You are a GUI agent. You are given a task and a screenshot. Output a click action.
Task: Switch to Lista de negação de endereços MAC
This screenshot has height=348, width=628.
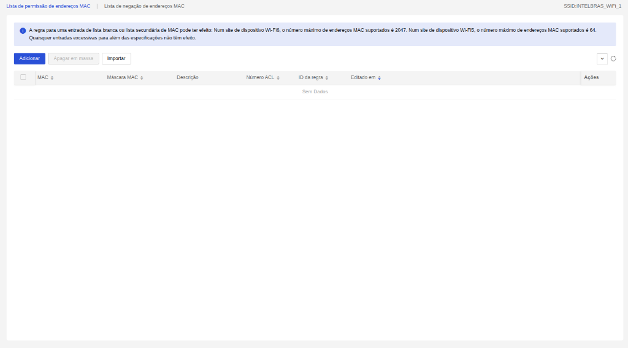(144, 6)
